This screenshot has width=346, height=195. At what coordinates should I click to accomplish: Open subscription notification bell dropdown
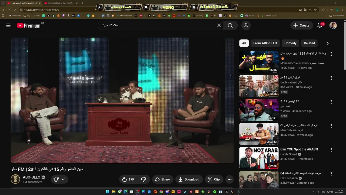59,179
